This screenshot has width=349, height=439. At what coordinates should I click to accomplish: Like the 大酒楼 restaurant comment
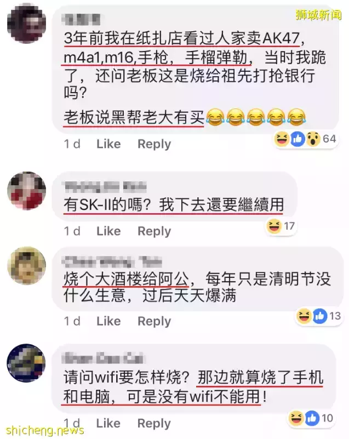click(x=108, y=321)
